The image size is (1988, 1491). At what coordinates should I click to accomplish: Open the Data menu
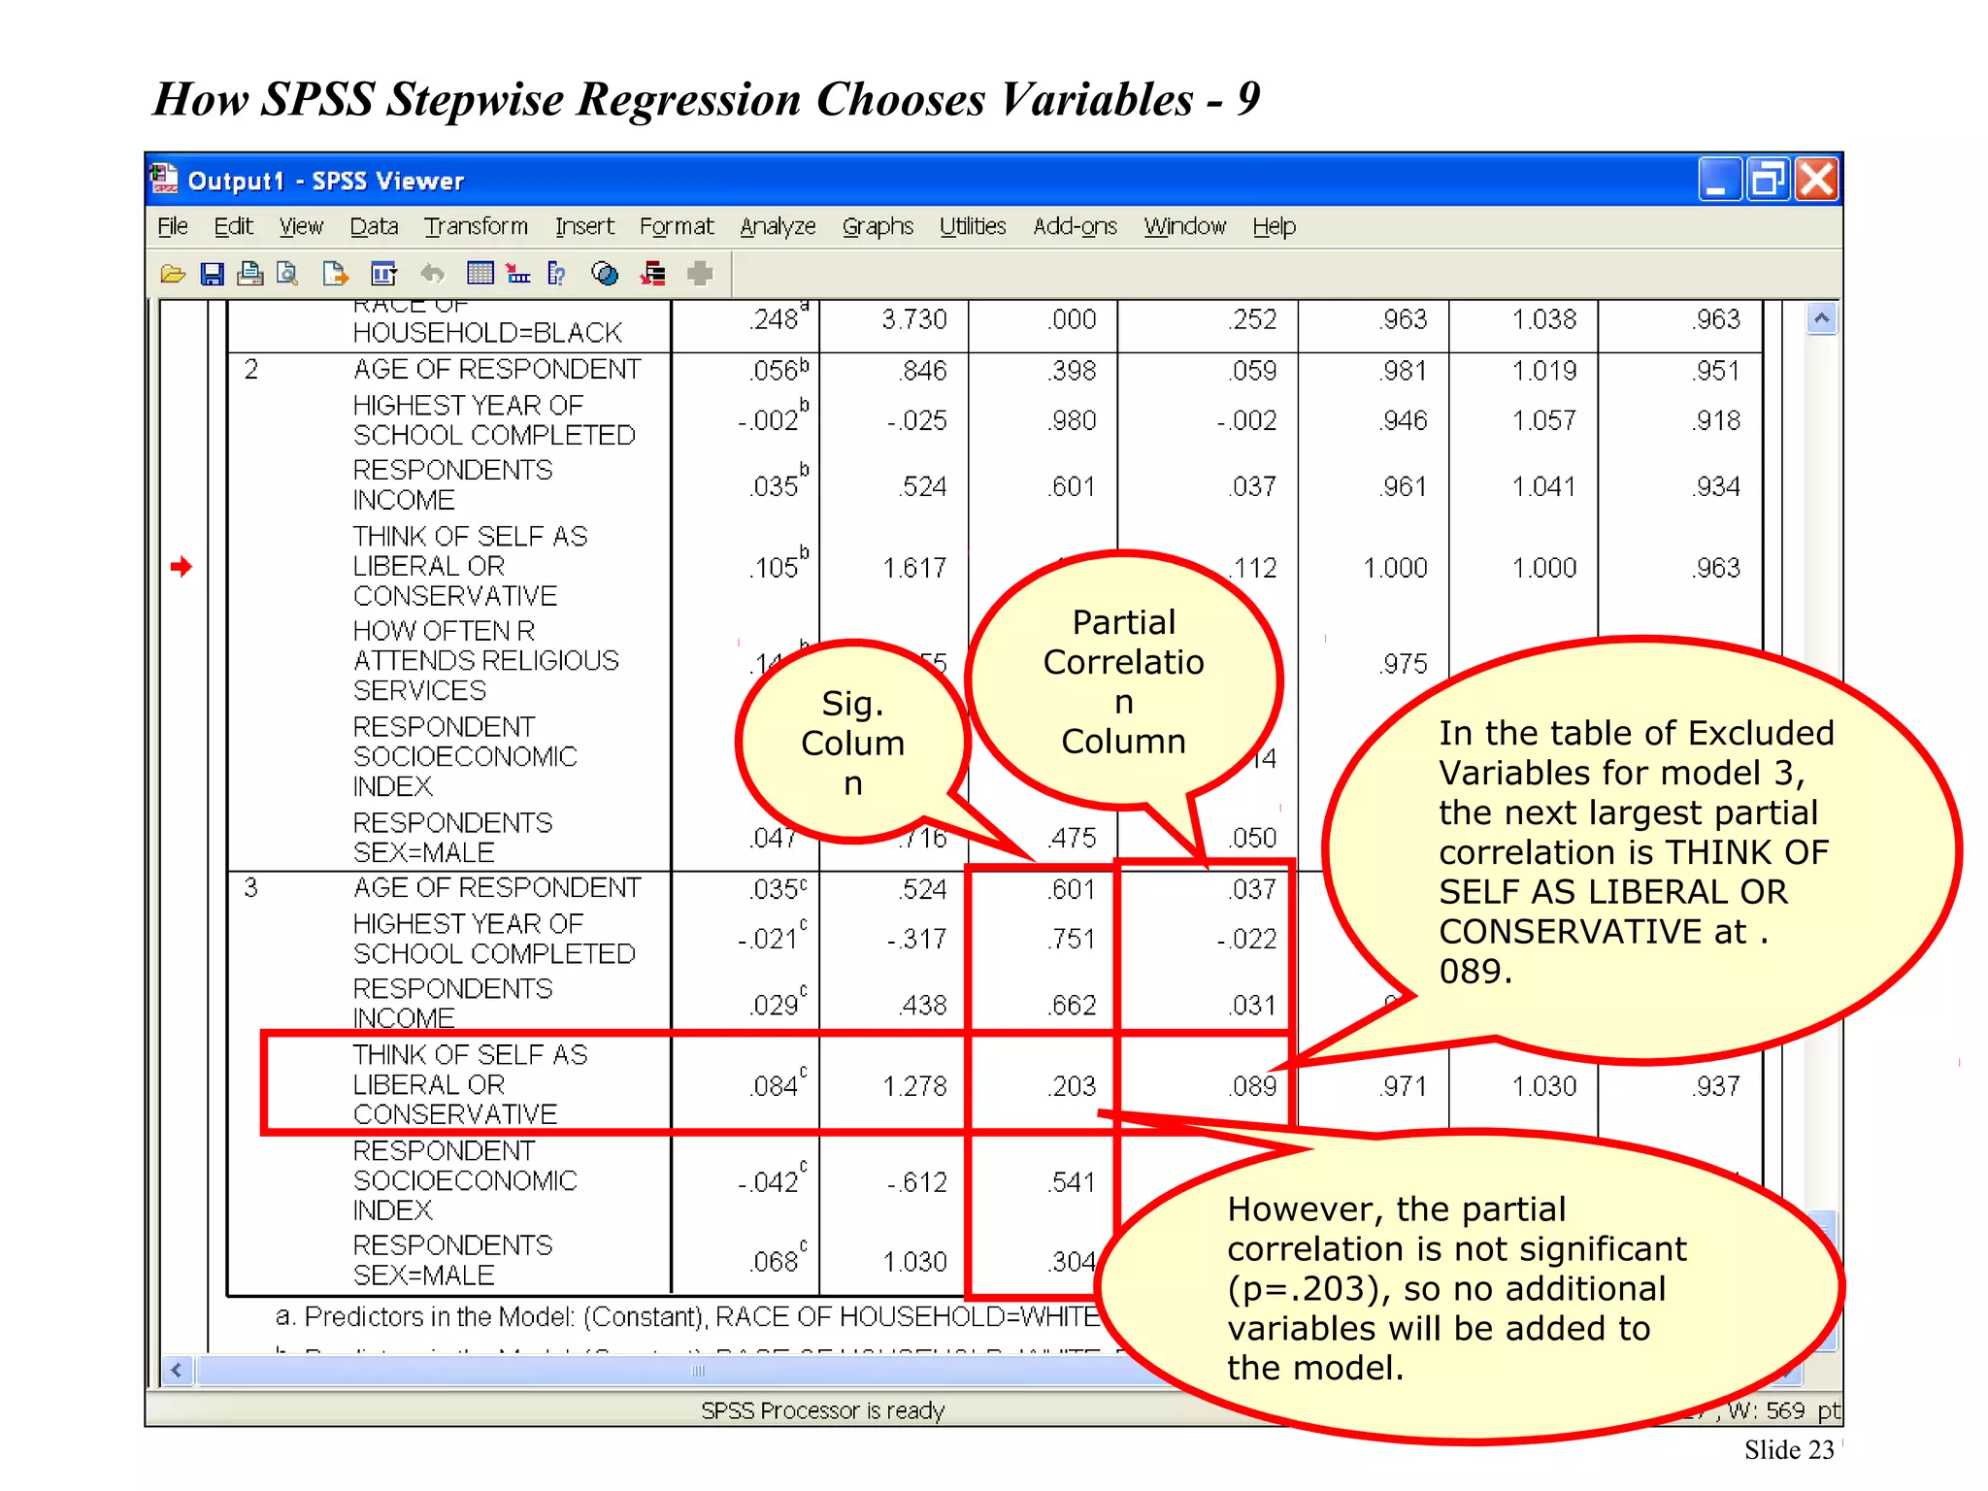374,226
